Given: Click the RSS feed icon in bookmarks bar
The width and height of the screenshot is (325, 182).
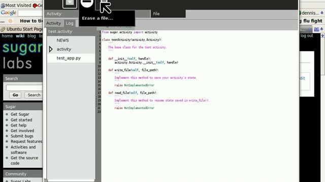Looking at the screenshot, I should [10, 21].
